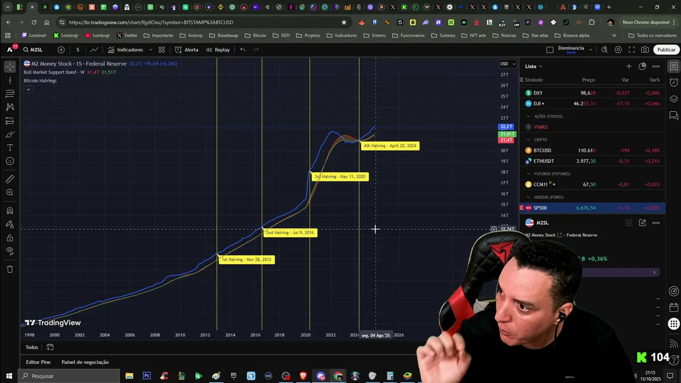Select the layout setup square icon
681x383 pixels.
550,49
